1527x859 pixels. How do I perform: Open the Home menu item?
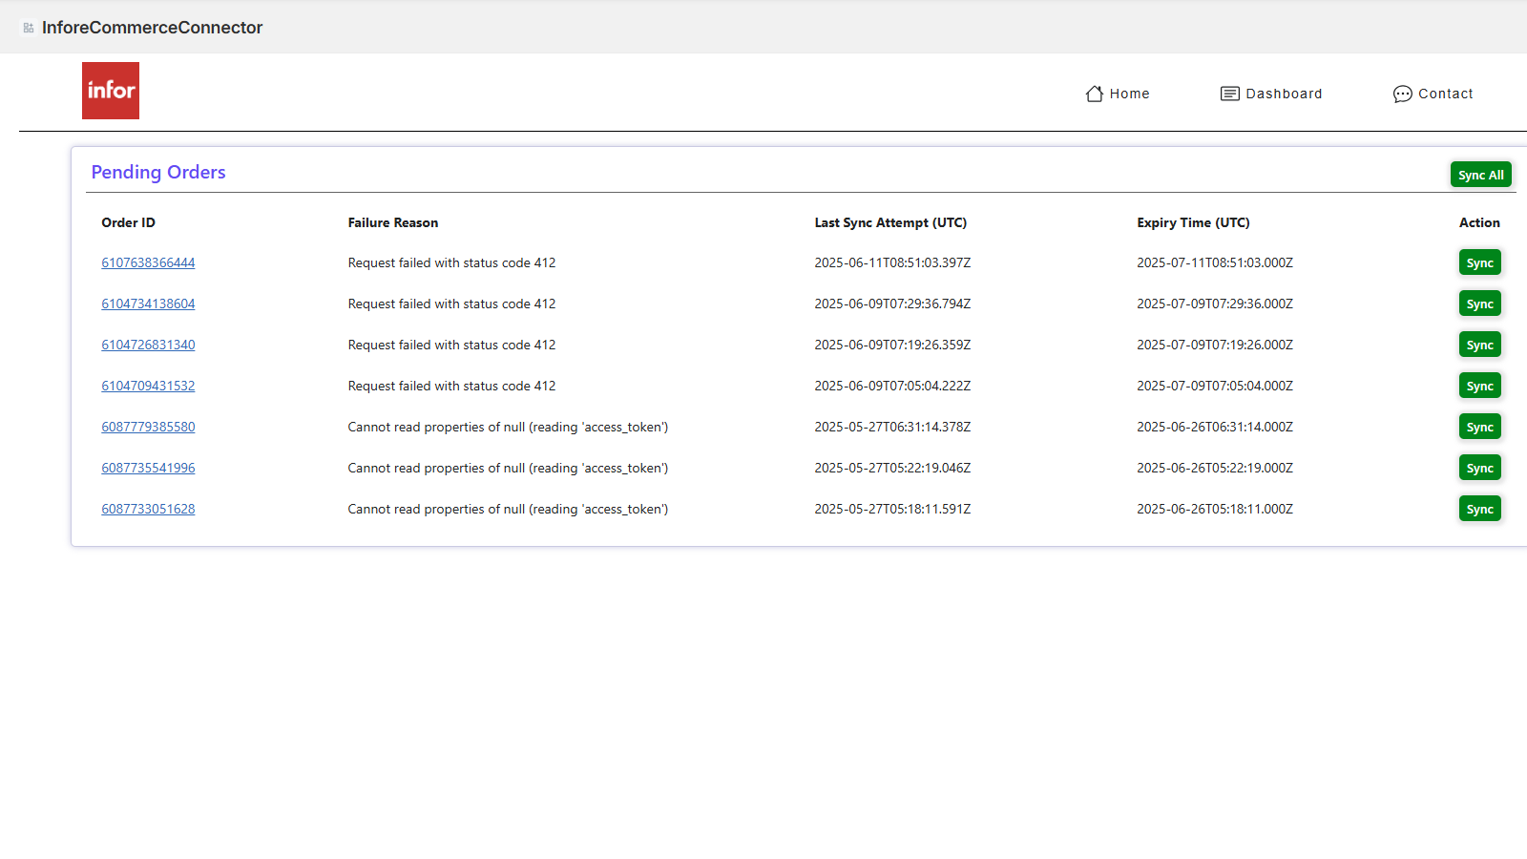pyautogui.click(x=1118, y=94)
